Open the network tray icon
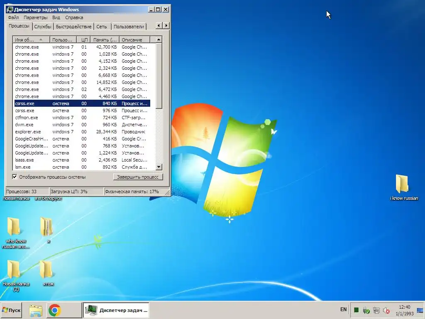 pos(376,310)
